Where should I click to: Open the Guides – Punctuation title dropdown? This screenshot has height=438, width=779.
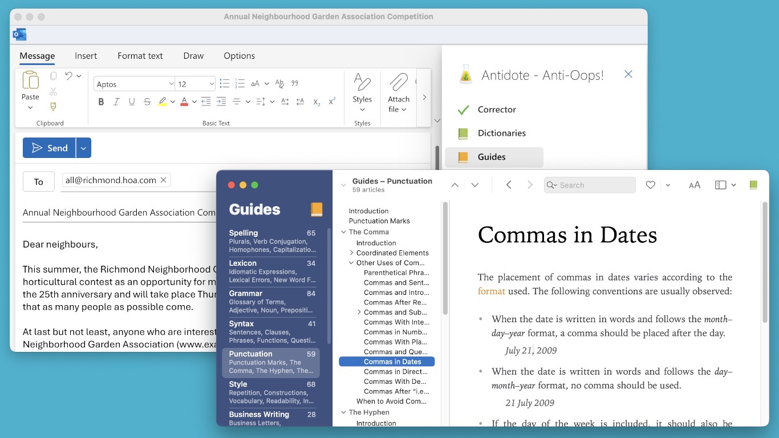(x=343, y=185)
